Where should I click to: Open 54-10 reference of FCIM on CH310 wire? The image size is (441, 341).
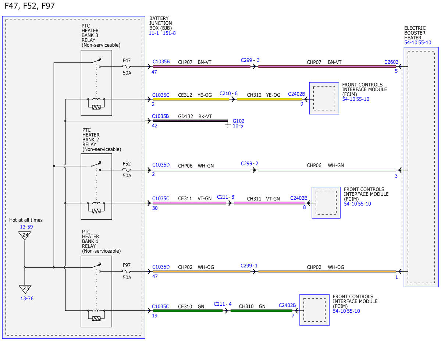pyautogui.click(x=339, y=311)
